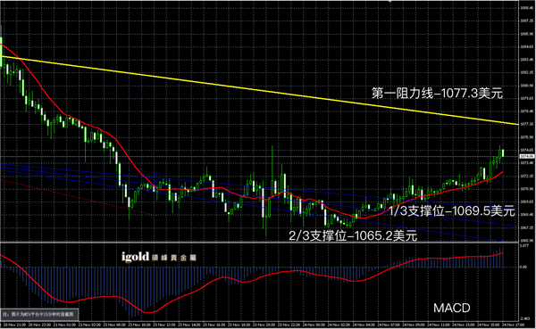Click the current price tag on price axis
536x329 pixels.
click(x=527, y=156)
